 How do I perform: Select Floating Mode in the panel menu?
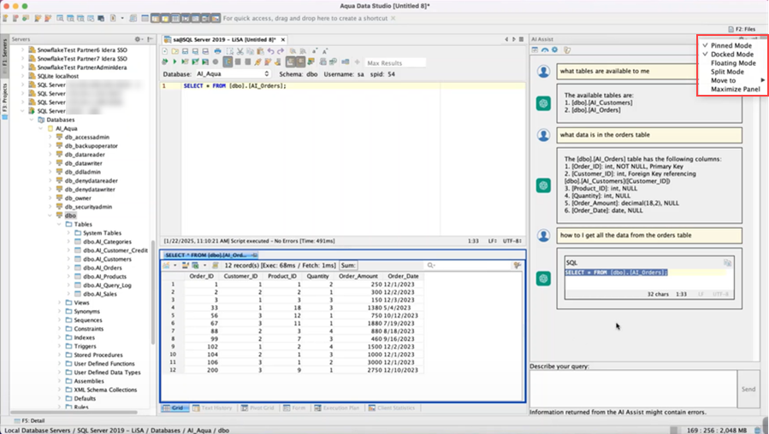click(733, 63)
